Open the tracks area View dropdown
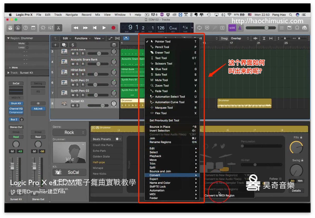The image size is (315, 218). tap(99, 38)
